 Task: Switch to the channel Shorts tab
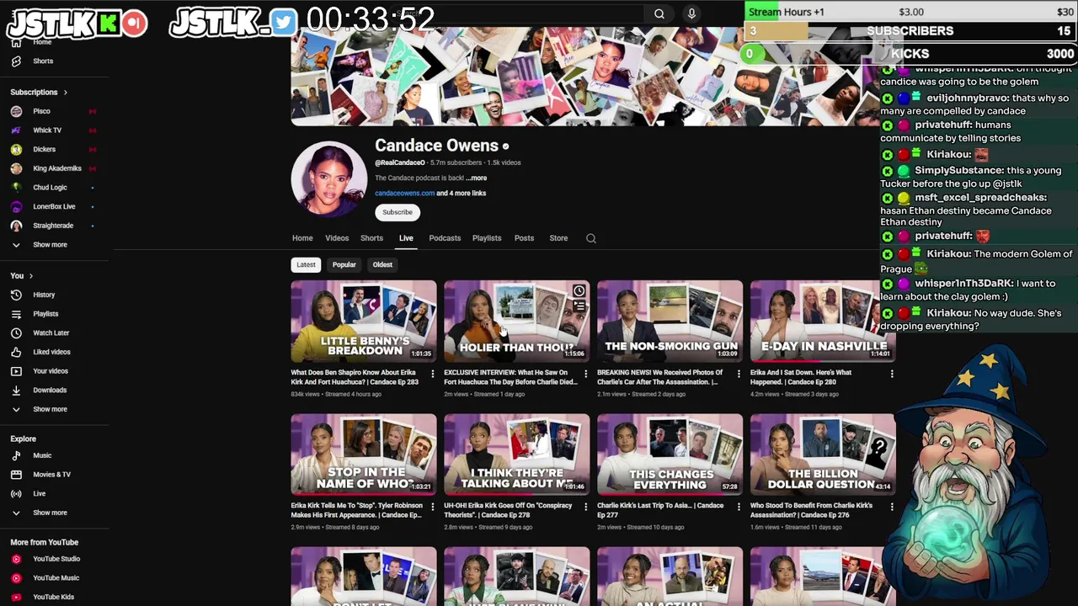pyautogui.click(x=371, y=238)
